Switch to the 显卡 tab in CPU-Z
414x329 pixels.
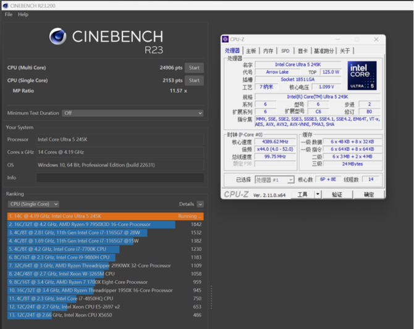[303, 51]
